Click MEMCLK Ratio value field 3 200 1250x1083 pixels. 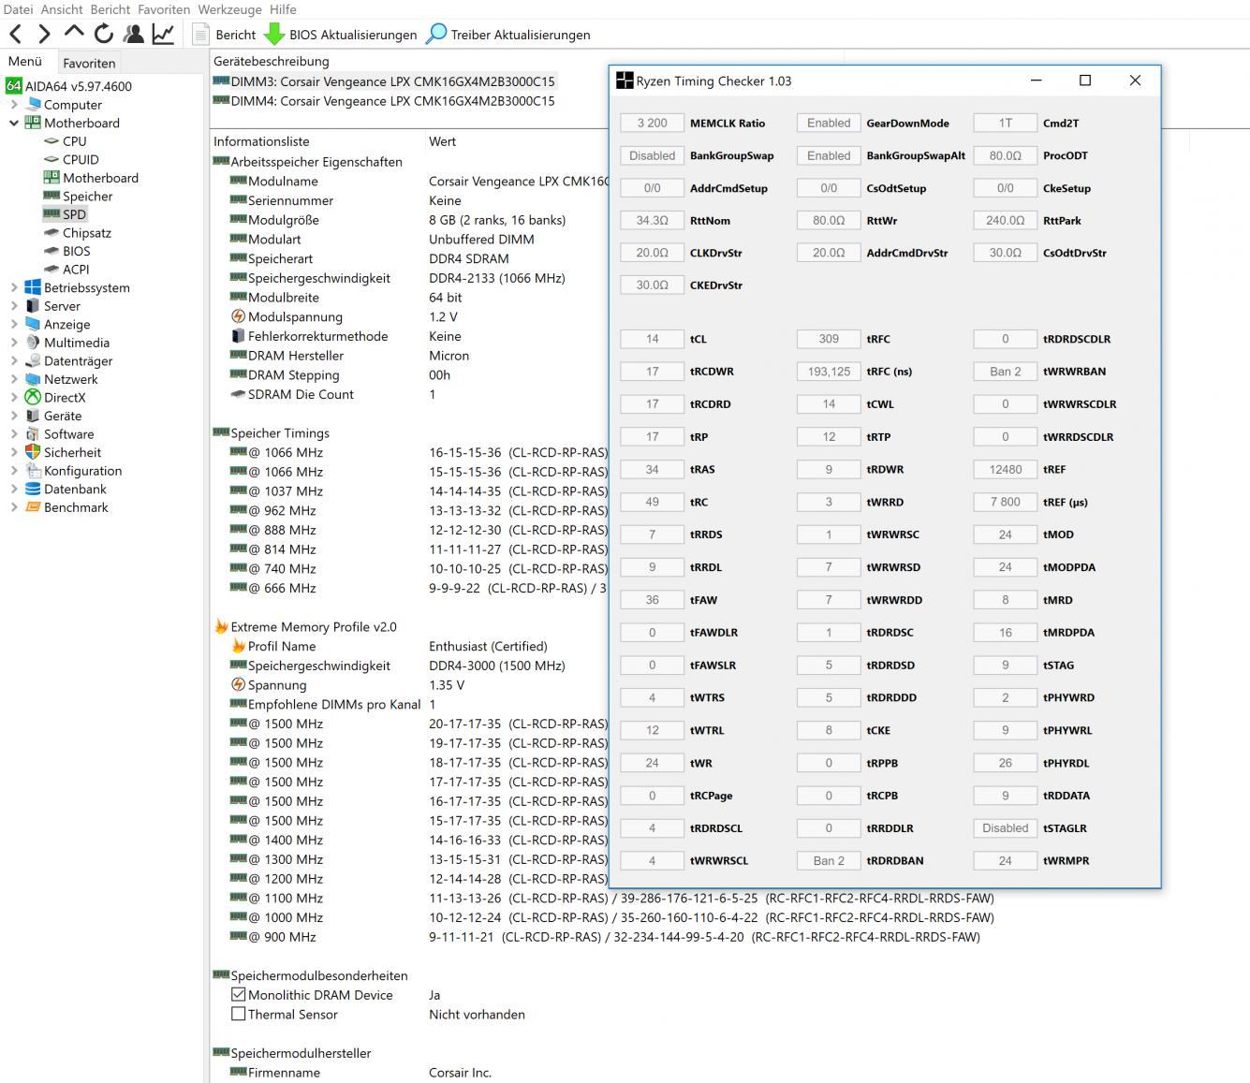[652, 123]
